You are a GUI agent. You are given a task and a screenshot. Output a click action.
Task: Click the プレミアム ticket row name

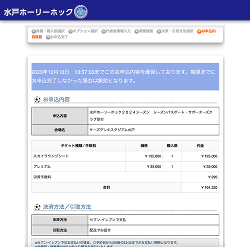(42, 166)
